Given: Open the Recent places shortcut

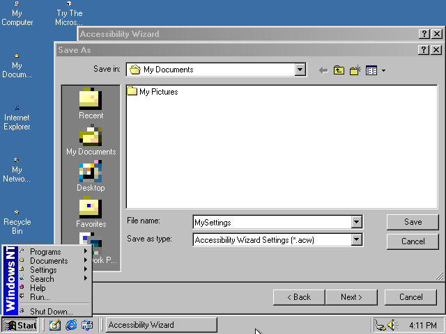Looking at the screenshot, I should pos(91,103).
